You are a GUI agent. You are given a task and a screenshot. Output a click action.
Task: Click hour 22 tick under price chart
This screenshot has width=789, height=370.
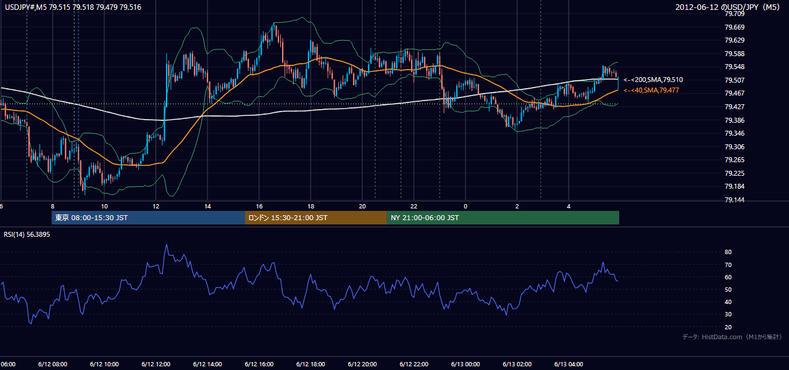pos(414,206)
